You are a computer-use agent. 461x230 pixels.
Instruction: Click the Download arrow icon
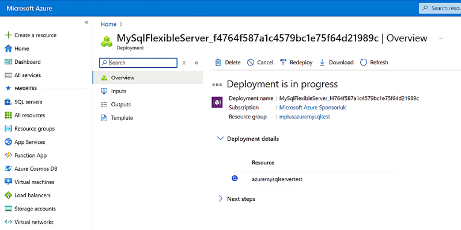(x=322, y=62)
